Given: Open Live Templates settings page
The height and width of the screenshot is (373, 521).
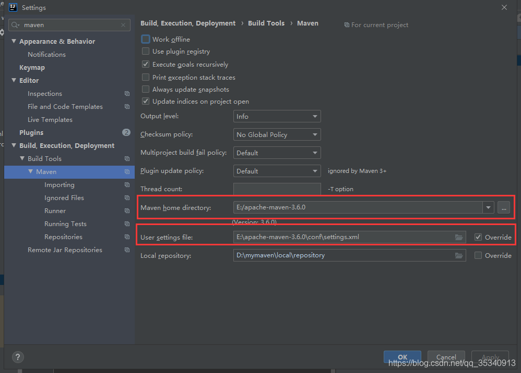Looking at the screenshot, I should (50, 119).
